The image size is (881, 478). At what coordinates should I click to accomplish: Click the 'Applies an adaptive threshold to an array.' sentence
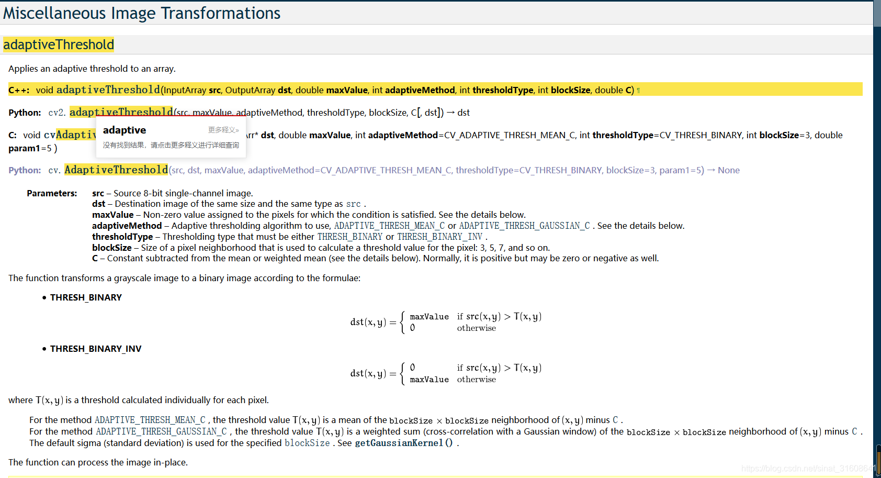click(92, 69)
